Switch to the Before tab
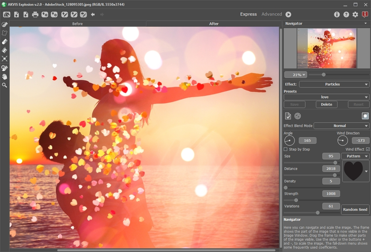 tap(77, 24)
